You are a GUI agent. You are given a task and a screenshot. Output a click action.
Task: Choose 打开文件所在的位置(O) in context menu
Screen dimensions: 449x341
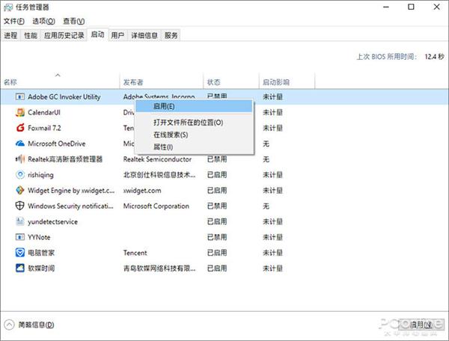click(x=194, y=123)
